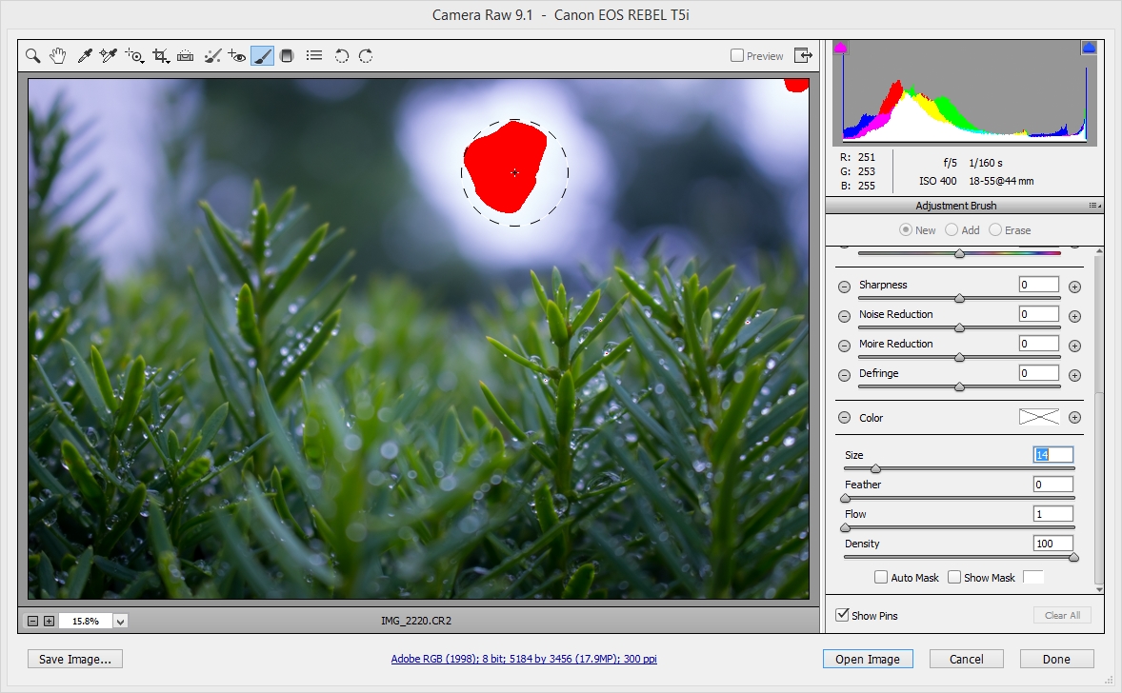Rotate the image clockwise
1122x693 pixels.
367,55
